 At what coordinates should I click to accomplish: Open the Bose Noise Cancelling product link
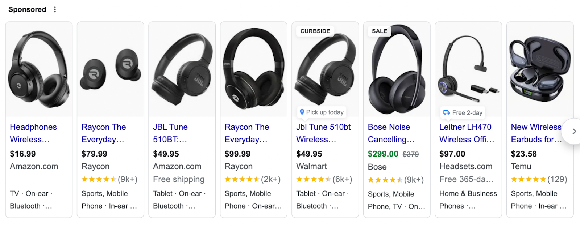[x=389, y=133]
